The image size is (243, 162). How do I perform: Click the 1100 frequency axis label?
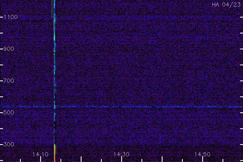(x=11, y=17)
